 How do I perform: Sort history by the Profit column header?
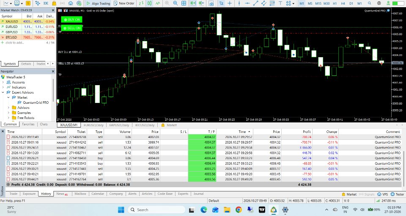(307, 132)
